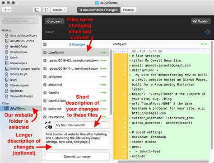214x163 pixels.
Task: Select the devRBORsite repository name
Action: pyautogui.click(x=19, y=47)
